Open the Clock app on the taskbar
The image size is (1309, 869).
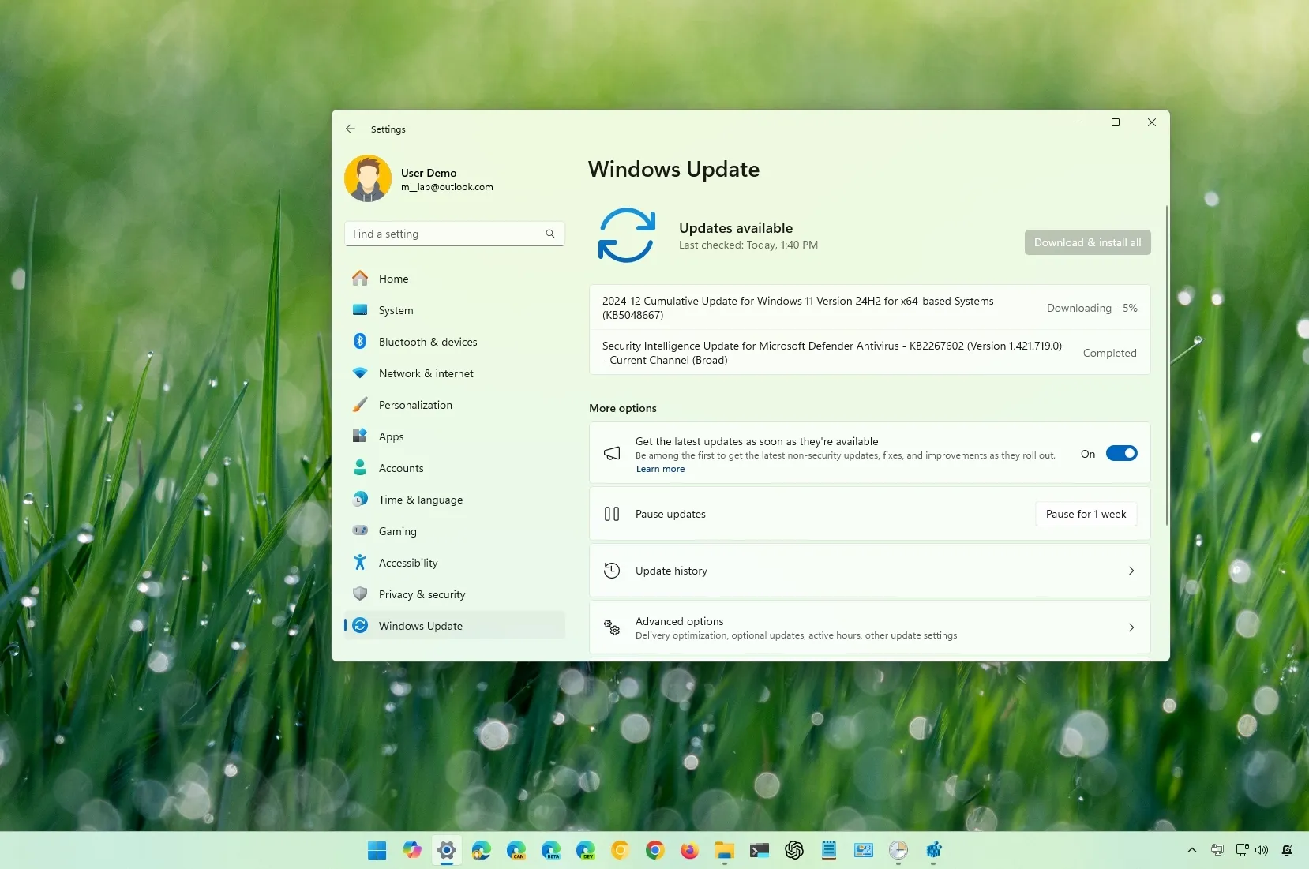point(898,850)
